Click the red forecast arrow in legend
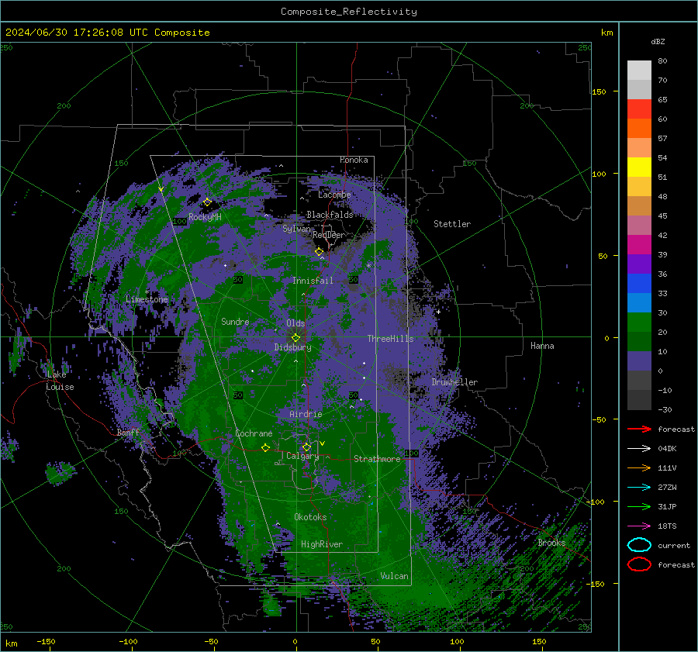Viewport: 698px width, 652px height. [639, 429]
